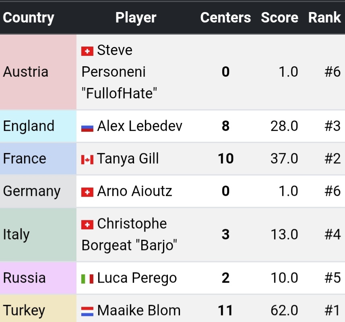
Task: Open Tanya Gill player name
Action: [x=128, y=159]
